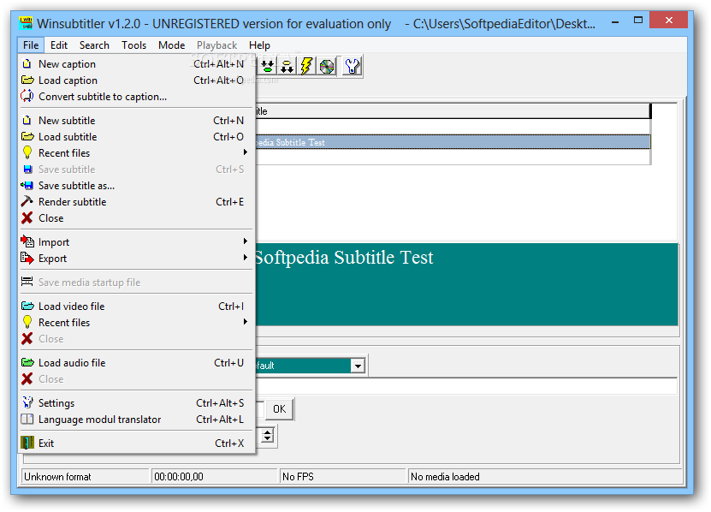This screenshot has height=512, width=711.
Task: Click the subtitle list column header
Action: (453, 111)
